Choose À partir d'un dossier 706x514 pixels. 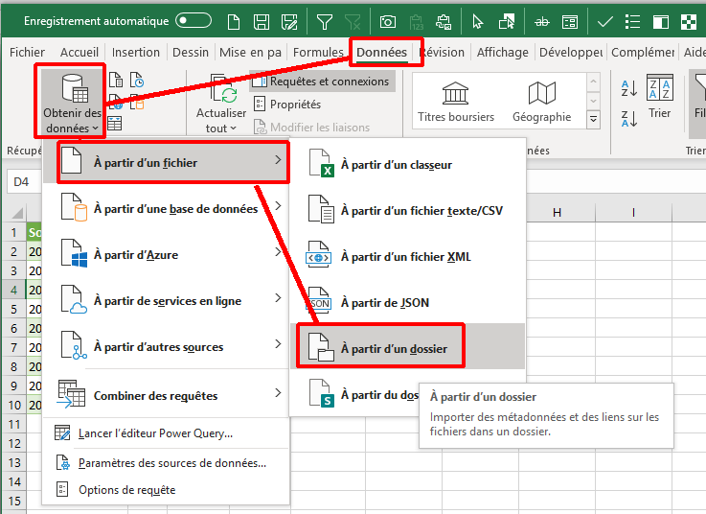point(393,349)
